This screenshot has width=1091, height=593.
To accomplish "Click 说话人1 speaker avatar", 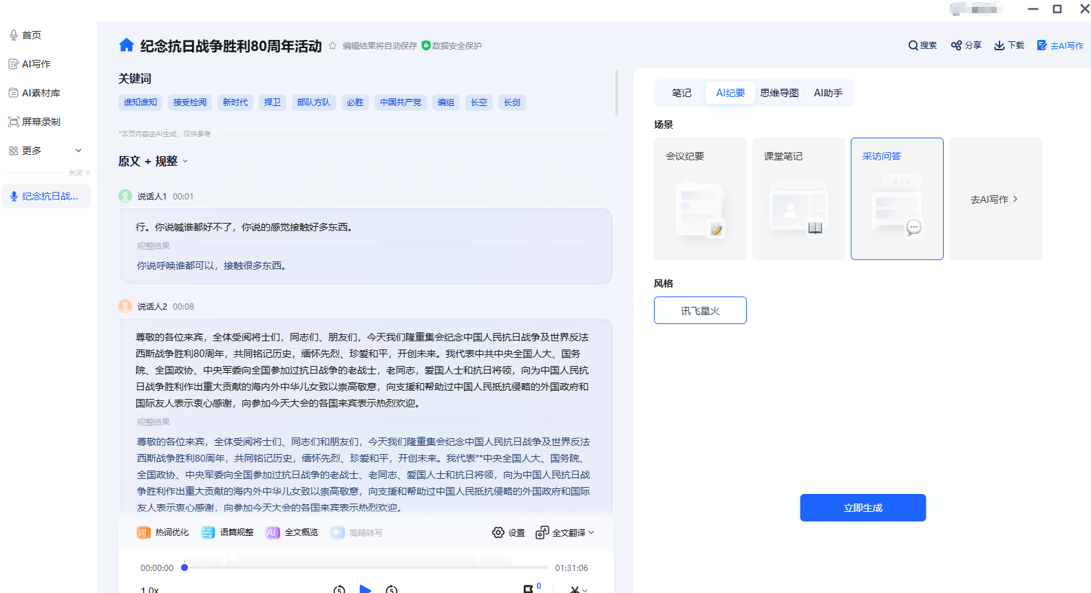I will 125,196.
